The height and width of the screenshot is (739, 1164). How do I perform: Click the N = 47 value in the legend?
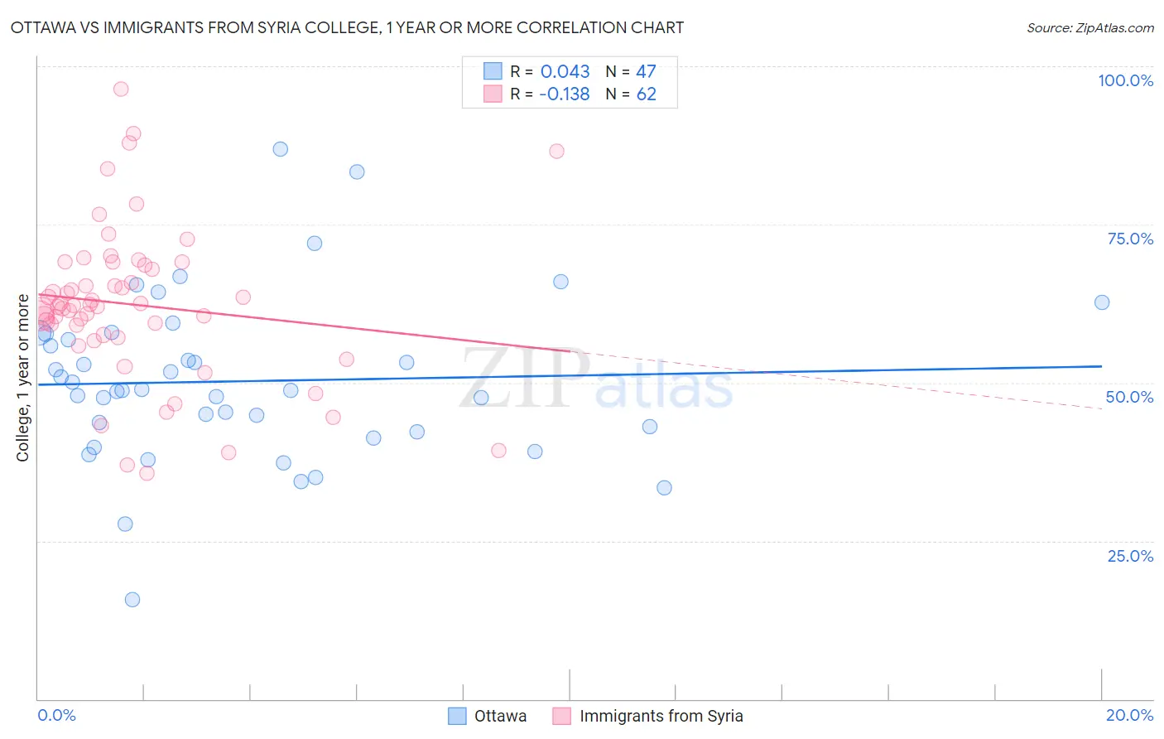click(x=631, y=71)
